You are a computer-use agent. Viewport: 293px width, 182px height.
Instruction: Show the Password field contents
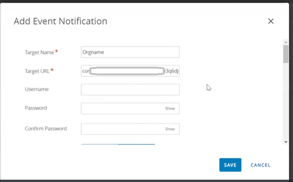(170, 109)
